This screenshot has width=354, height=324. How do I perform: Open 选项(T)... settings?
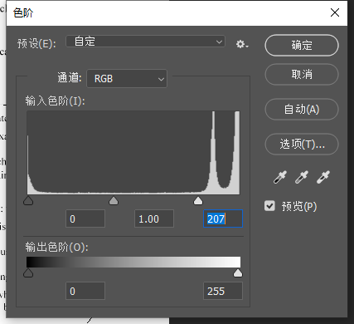302,144
